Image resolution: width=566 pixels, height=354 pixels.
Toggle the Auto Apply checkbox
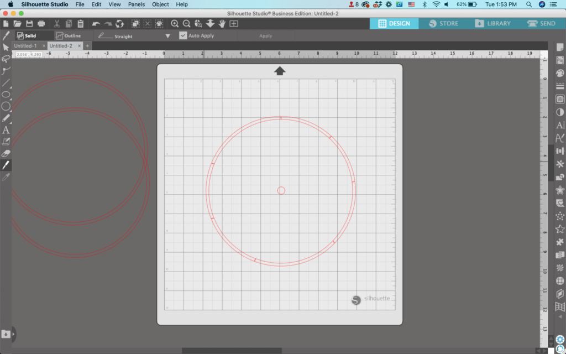click(183, 35)
